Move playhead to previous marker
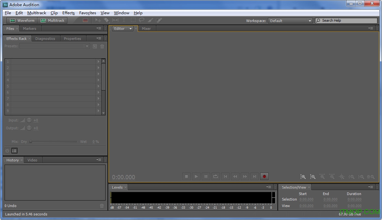382x220 pixels. click(225, 177)
